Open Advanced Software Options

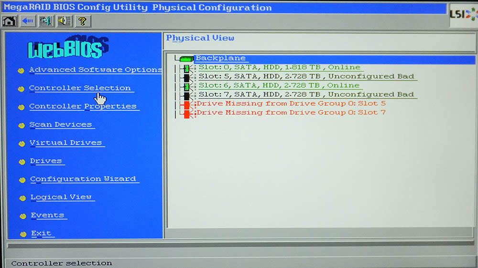pyautogui.click(x=95, y=70)
